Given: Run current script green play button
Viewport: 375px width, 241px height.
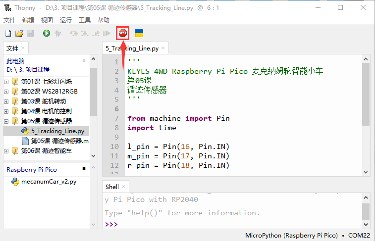Looking at the screenshot, I should coord(47,33).
